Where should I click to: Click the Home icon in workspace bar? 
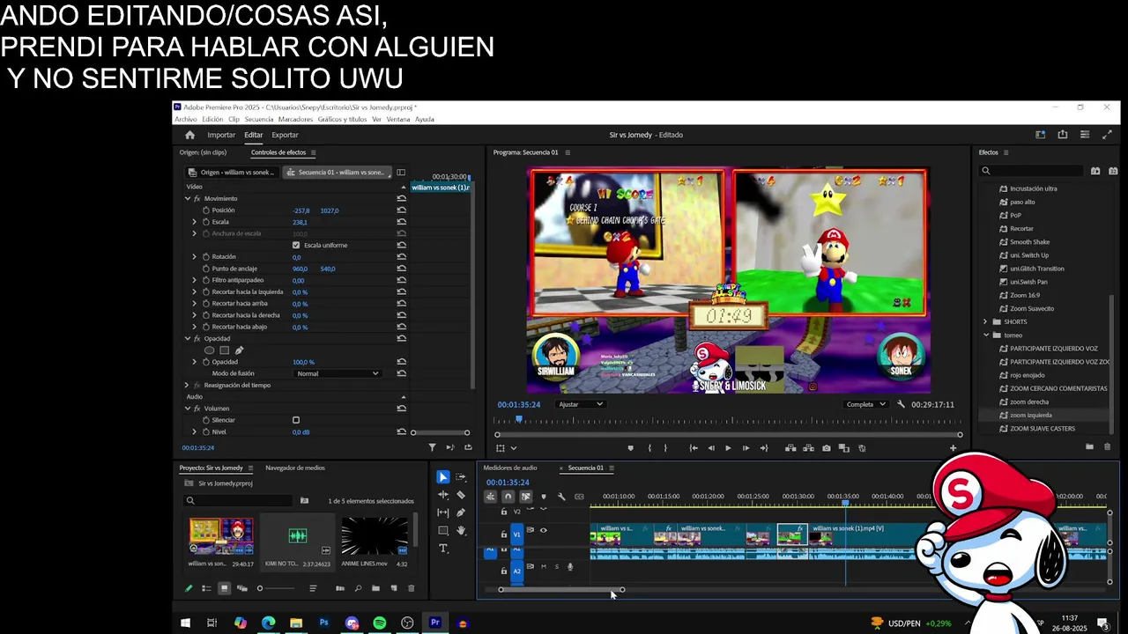(189, 135)
